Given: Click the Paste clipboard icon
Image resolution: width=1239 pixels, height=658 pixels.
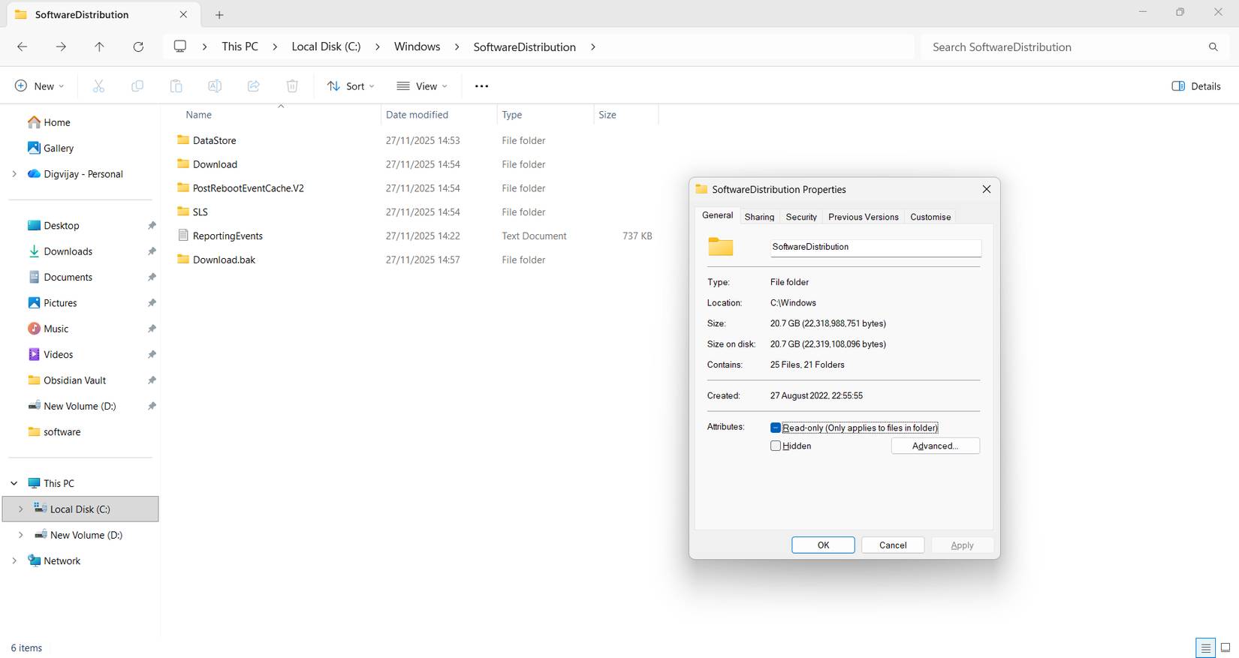Looking at the screenshot, I should tap(176, 86).
